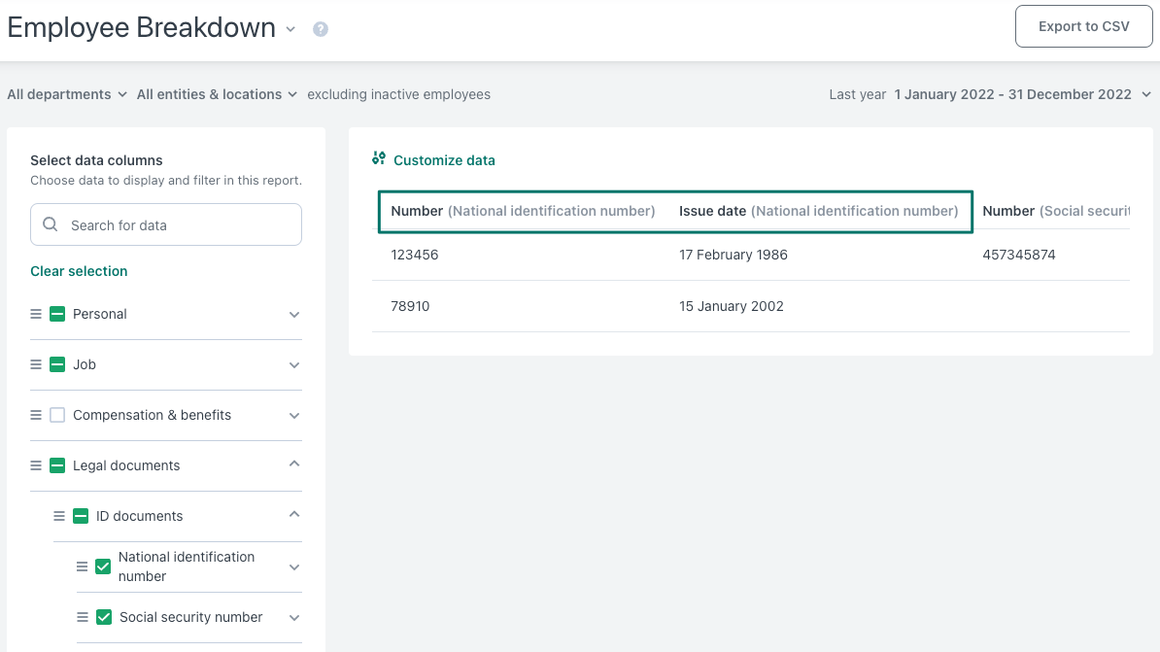Open the Last year date range selector
The width and height of the screenshot is (1160, 652).
click(x=990, y=94)
